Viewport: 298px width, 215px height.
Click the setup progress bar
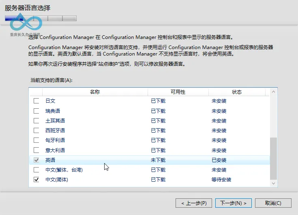[x=41, y=18]
